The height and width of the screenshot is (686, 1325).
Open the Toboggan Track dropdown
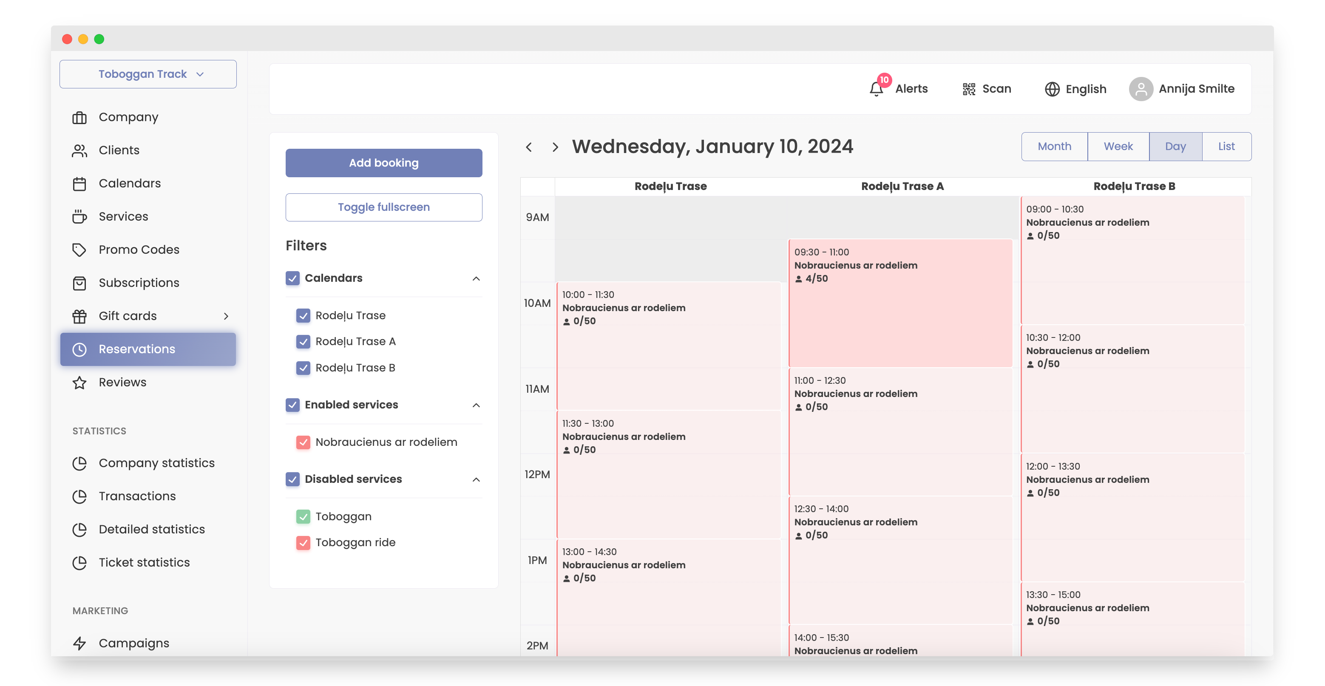[x=148, y=74]
